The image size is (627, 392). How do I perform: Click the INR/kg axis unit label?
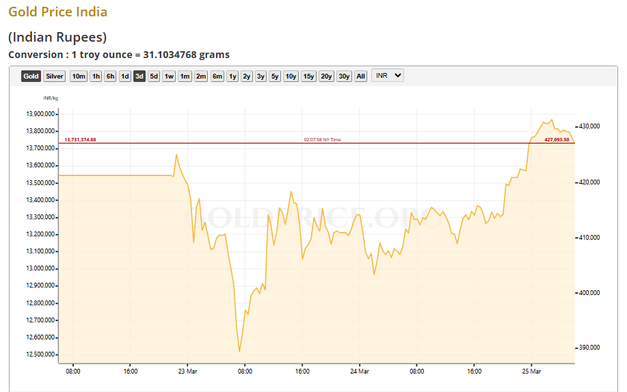(x=51, y=98)
